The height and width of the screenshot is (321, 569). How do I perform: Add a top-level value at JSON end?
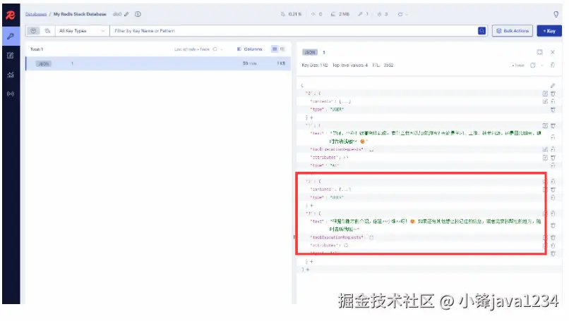[307, 269]
